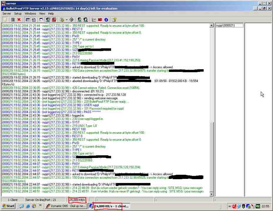This screenshot has height=211, width=273.
Task: Select user ruppl (000021) in connection list
Action: [x=230, y=26]
